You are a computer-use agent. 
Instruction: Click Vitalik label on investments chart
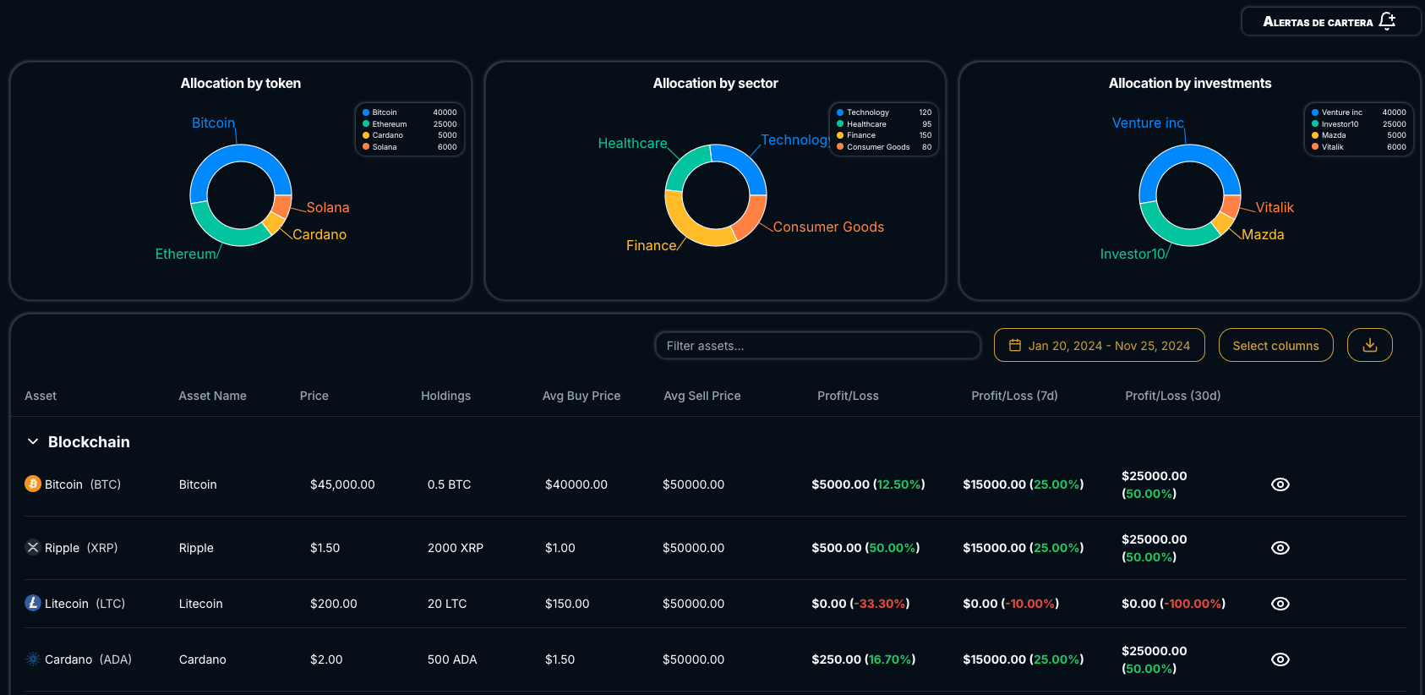pos(1275,207)
